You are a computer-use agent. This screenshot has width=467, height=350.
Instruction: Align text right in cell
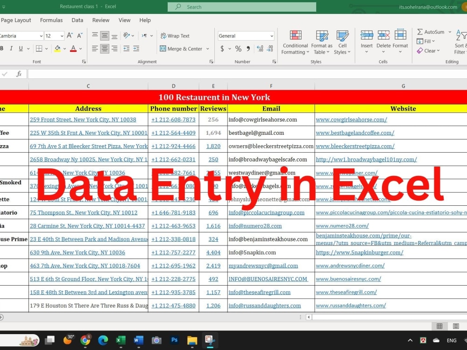(114, 49)
